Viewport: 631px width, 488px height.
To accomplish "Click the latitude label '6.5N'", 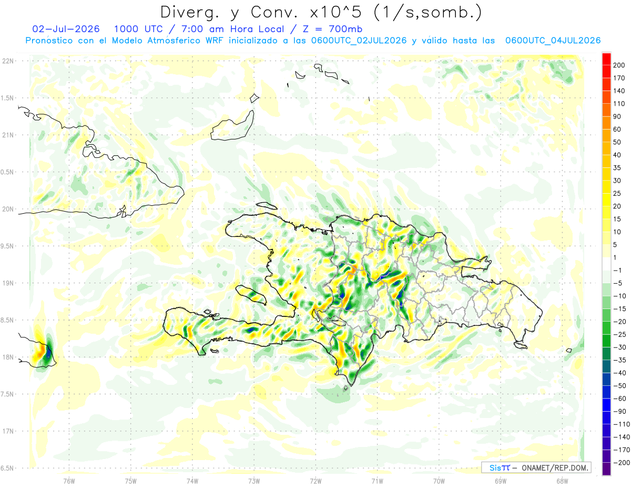I will (8, 469).
